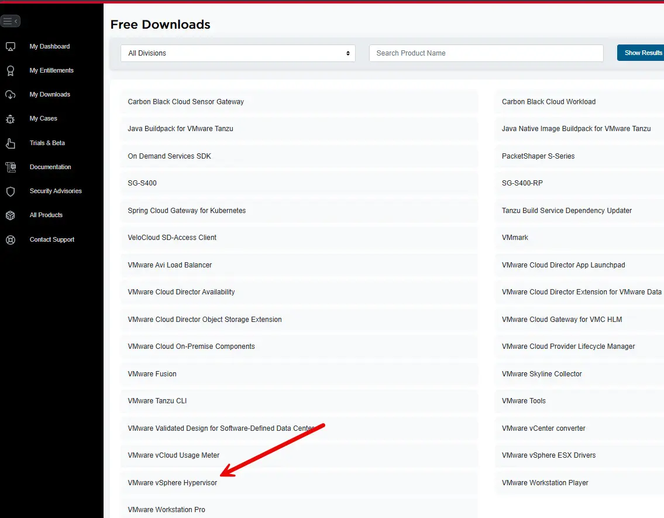The height and width of the screenshot is (518, 664).
Task: Open My Cases section
Action: click(x=43, y=119)
